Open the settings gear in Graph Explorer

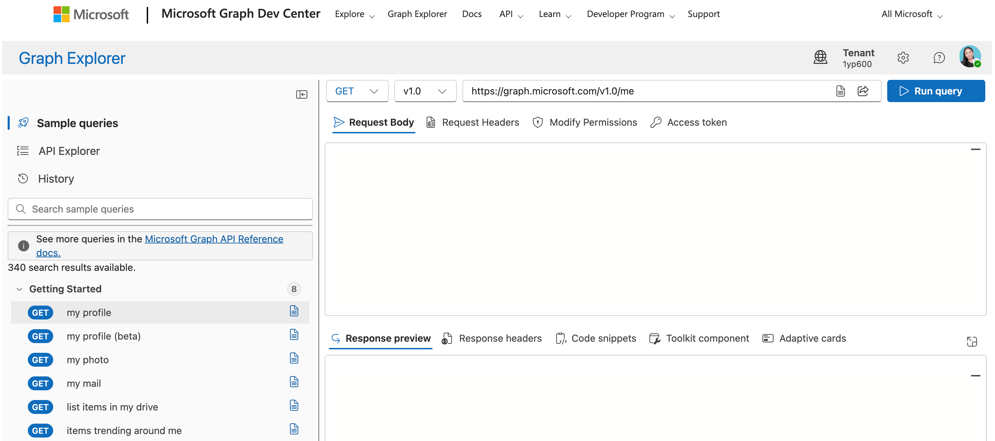pyautogui.click(x=903, y=58)
